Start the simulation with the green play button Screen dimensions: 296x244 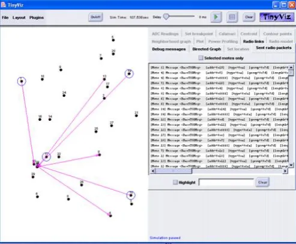click(216, 17)
